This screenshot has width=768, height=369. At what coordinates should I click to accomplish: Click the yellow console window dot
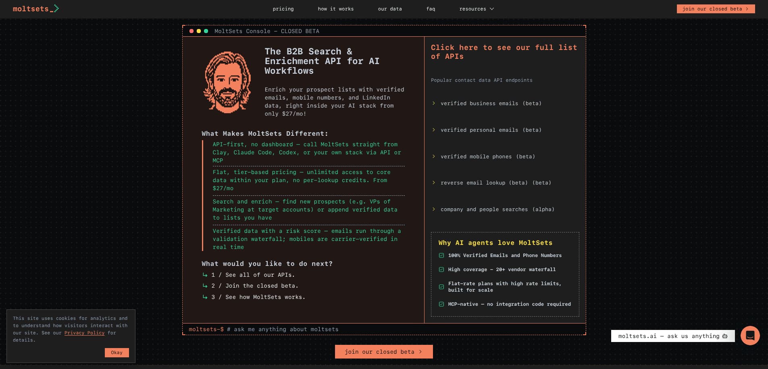[199, 31]
